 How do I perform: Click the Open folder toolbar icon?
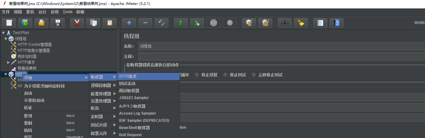[41, 23]
